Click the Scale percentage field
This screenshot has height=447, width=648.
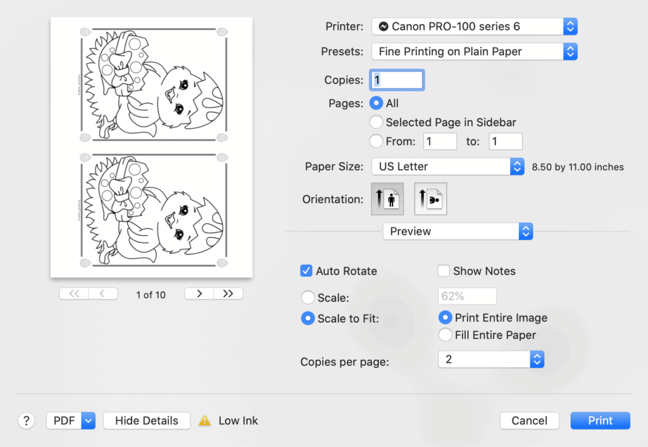tap(468, 296)
